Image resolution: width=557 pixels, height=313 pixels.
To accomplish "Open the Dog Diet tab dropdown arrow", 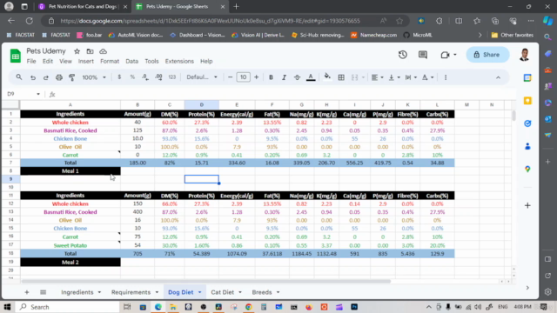I will [x=199, y=292].
